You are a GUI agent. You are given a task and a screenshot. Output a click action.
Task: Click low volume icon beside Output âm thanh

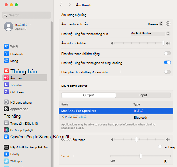pos(112,140)
